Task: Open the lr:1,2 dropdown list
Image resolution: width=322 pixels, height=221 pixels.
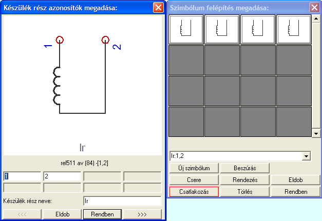Action: click(x=306, y=156)
